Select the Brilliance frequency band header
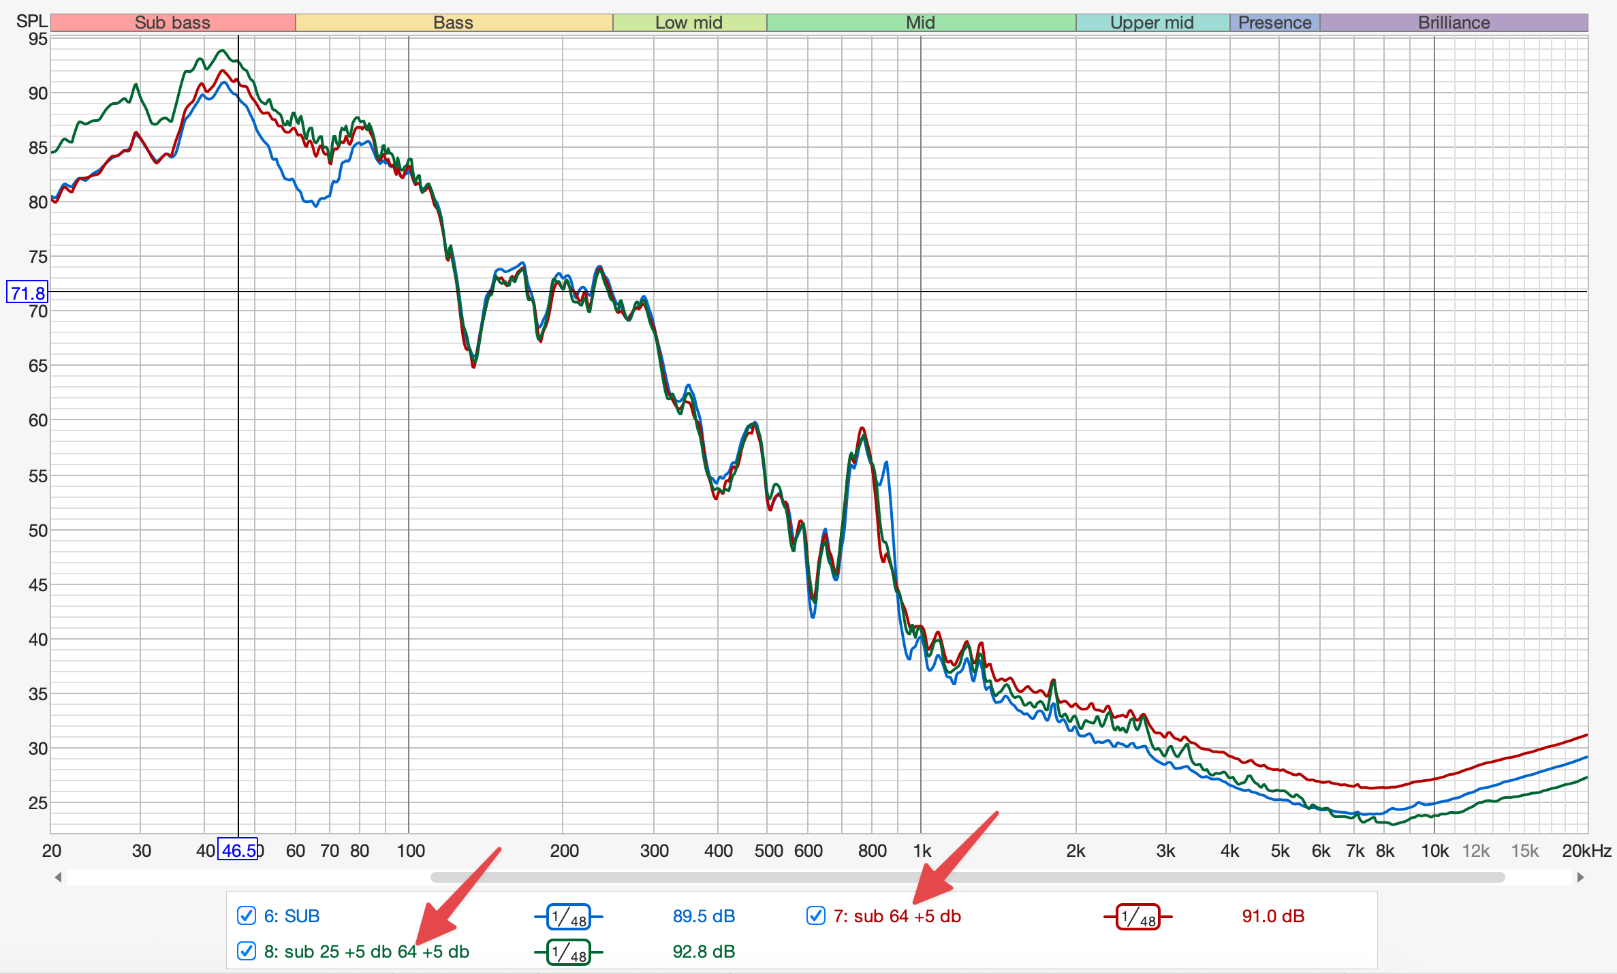Viewport: 1617px width, 974px height. 1454,22
